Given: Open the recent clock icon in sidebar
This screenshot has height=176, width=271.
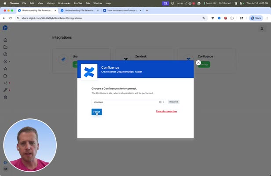Looking at the screenshot, I should point(5,54).
